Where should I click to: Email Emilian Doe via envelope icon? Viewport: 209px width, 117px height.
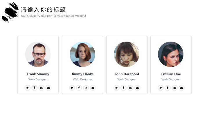(181, 88)
